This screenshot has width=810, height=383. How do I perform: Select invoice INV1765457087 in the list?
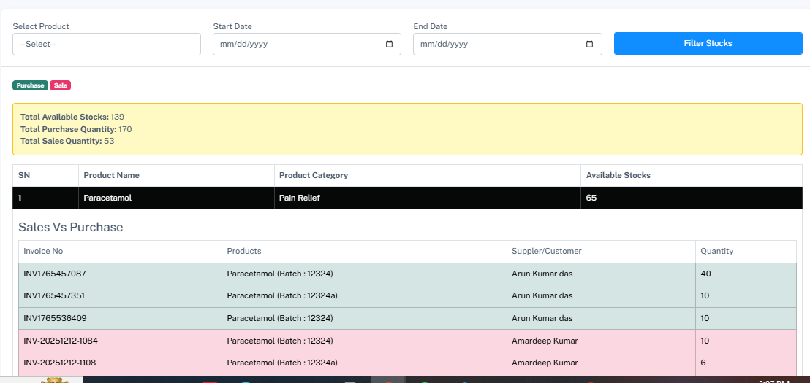[x=55, y=274]
